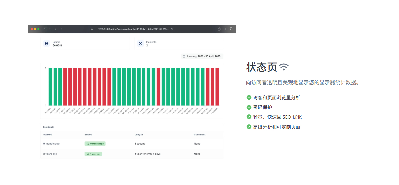Click the Safari sidebar toggle icon

click(x=45, y=29)
